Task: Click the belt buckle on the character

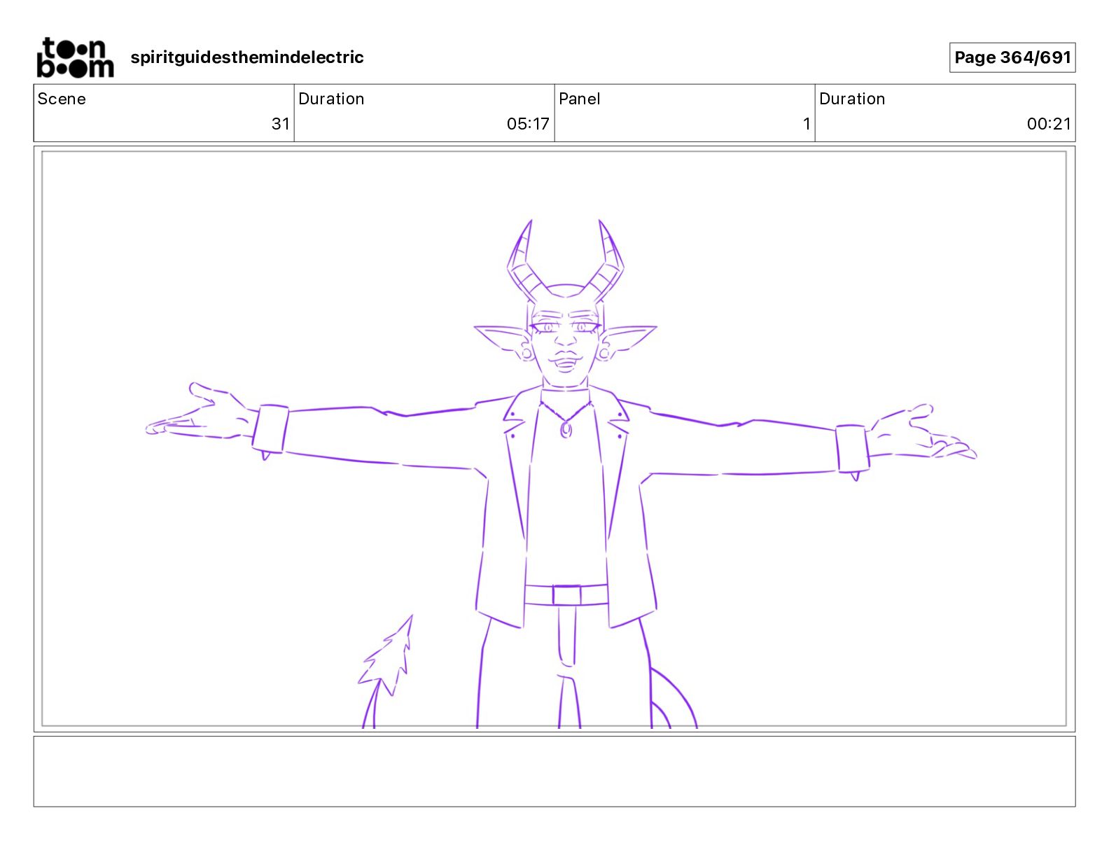Action: point(566,595)
